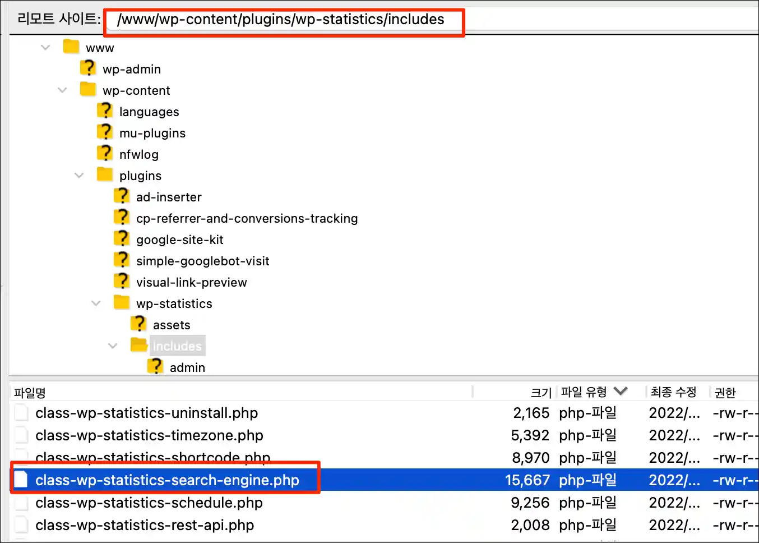
Task: Select the wp-admin tree label
Action: click(132, 70)
